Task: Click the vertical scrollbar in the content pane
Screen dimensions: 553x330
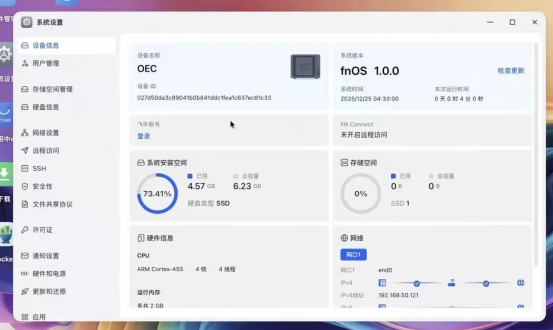Action: [x=536, y=155]
